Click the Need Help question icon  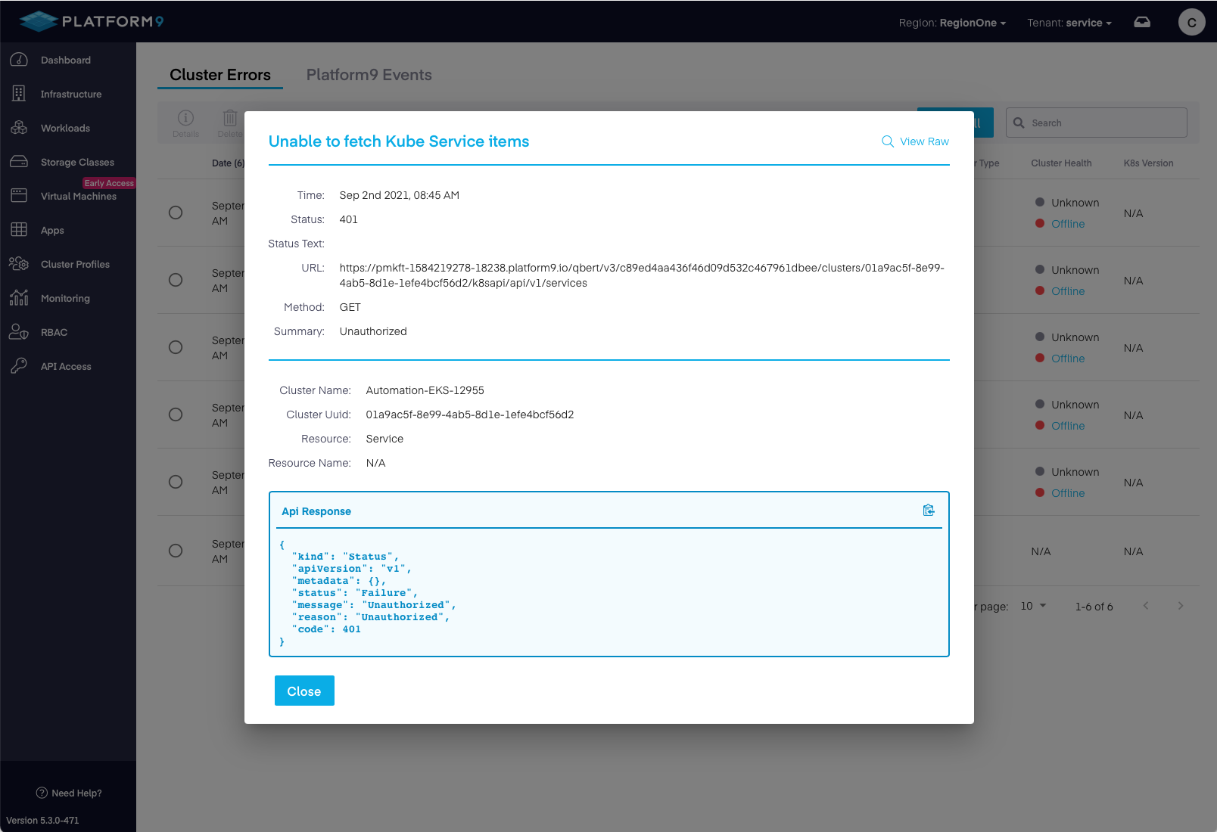click(x=42, y=793)
